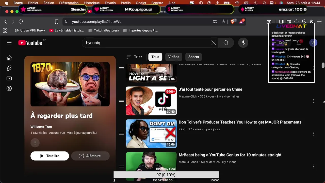
Task: Open video J'ai tout tenté pour percer en Chine
Action: [x=210, y=89]
